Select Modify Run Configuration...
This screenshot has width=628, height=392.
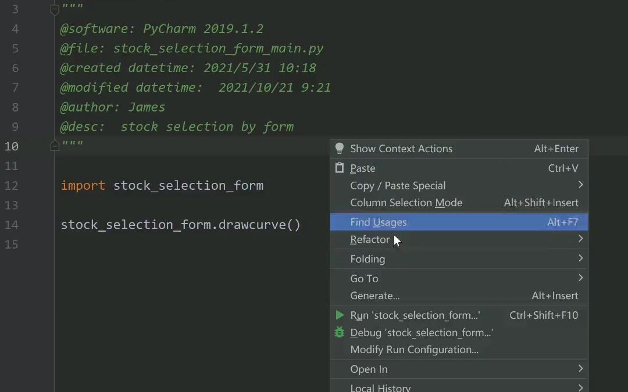click(414, 350)
